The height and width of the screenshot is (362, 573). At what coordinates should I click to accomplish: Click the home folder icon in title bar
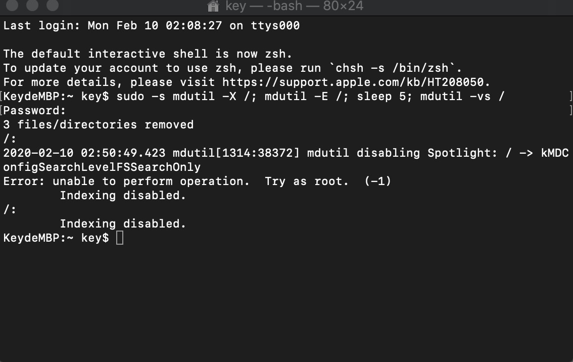(x=213, y=6)
